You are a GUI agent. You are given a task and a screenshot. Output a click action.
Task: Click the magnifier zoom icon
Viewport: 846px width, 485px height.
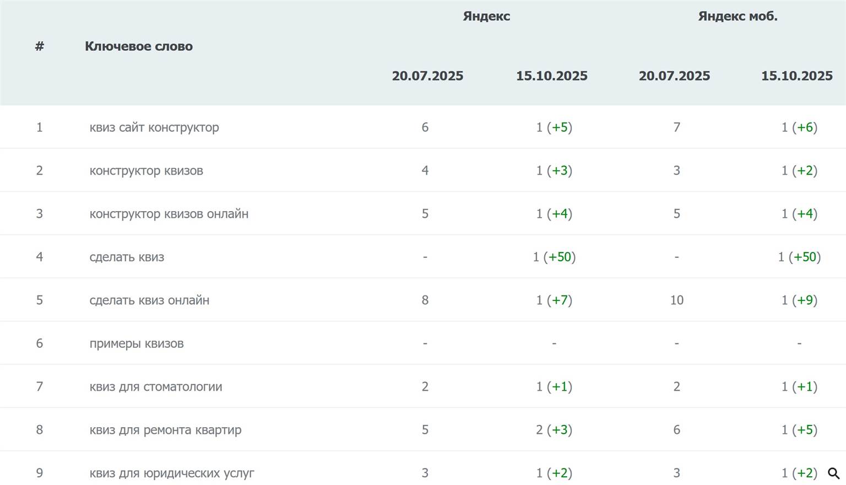[x=833, y=473]
